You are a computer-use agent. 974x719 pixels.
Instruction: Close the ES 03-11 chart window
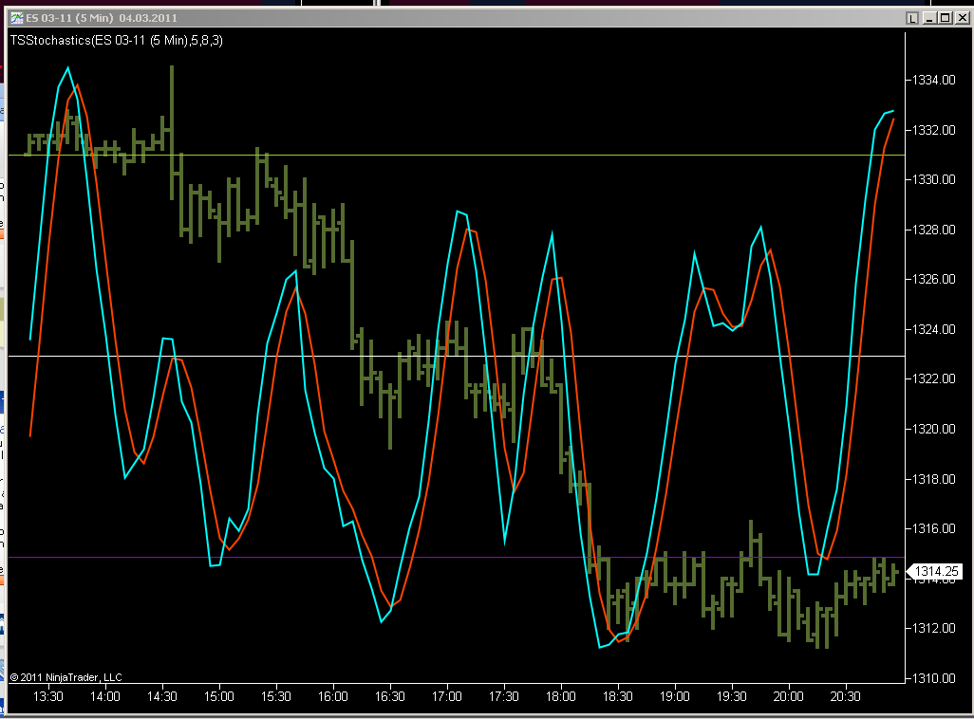[x=962, y=18]
